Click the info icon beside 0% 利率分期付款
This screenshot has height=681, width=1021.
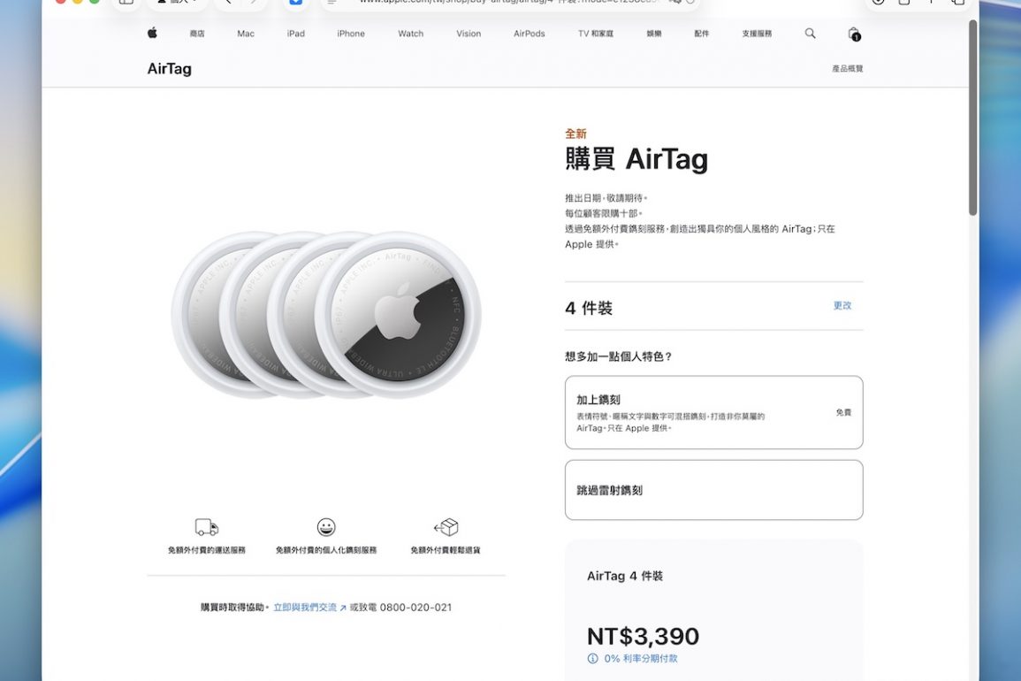tap(593, 659)
